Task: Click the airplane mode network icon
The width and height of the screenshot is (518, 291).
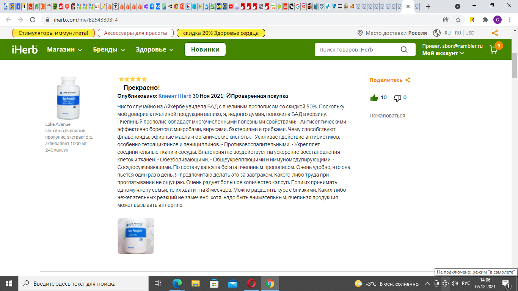Action: (x=445, y=283)
